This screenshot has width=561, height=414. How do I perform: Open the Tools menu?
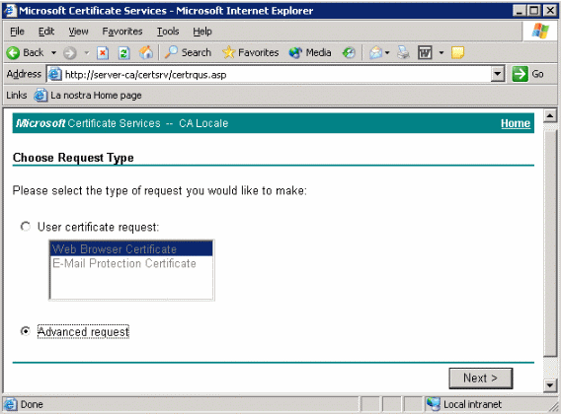pyautogui.click(x=168, y=32)
